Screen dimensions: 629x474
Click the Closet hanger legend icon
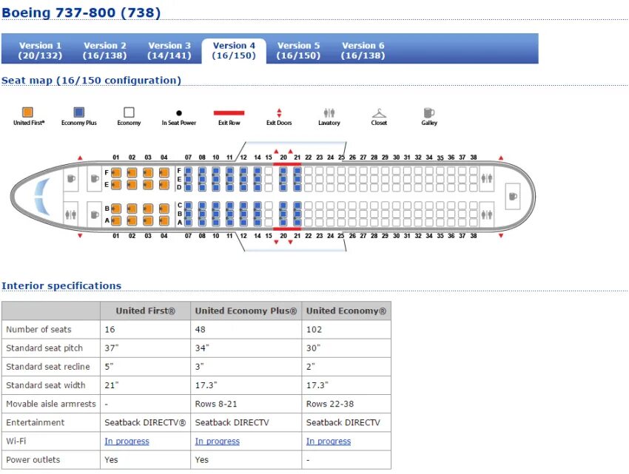(379, 113)
